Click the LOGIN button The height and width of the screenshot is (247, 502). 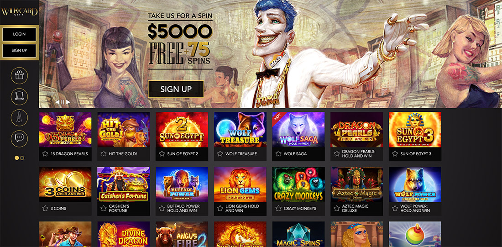pos(19,34)
